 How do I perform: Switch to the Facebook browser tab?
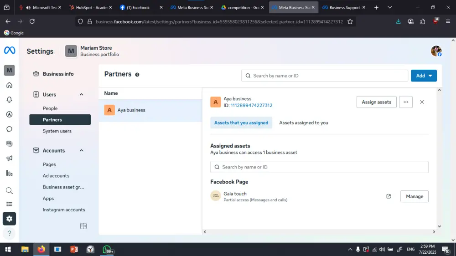pyautogui.click(x=141, y=8)
